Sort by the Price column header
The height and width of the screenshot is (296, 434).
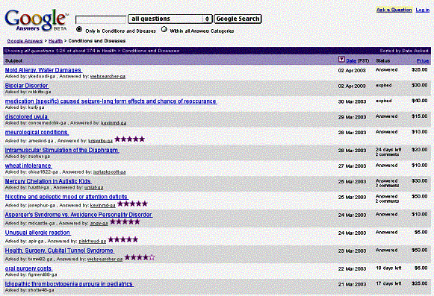(x=423, y=60)
